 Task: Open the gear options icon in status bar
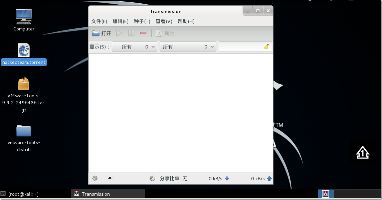click(x=95, y=179)
